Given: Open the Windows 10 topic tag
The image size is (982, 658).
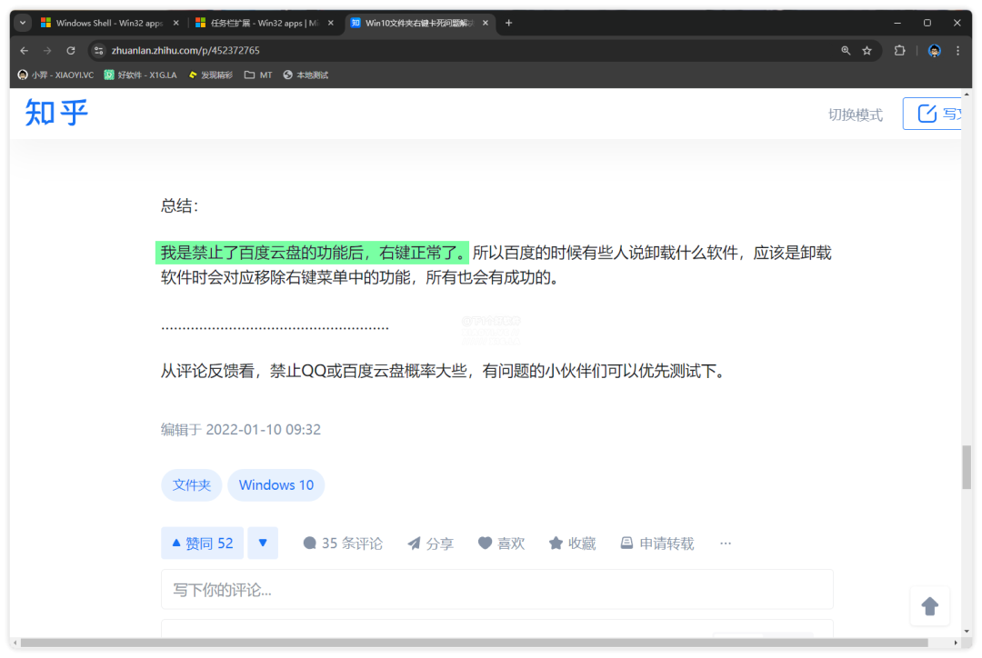Looking at the screenshot, I should pyautogui.click(x=276, y=485).
